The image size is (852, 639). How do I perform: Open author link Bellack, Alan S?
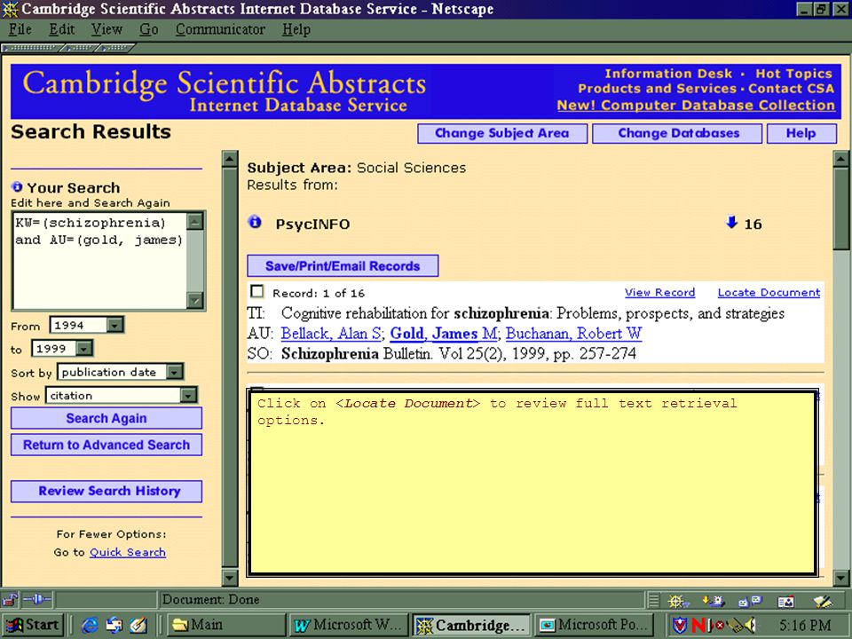click(x=331, y=333)
